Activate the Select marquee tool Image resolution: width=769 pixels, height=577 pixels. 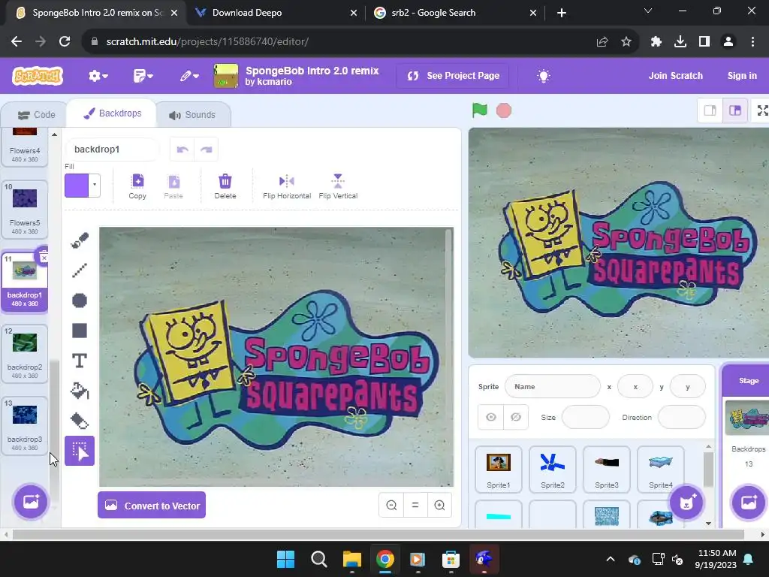click(80, 451)
